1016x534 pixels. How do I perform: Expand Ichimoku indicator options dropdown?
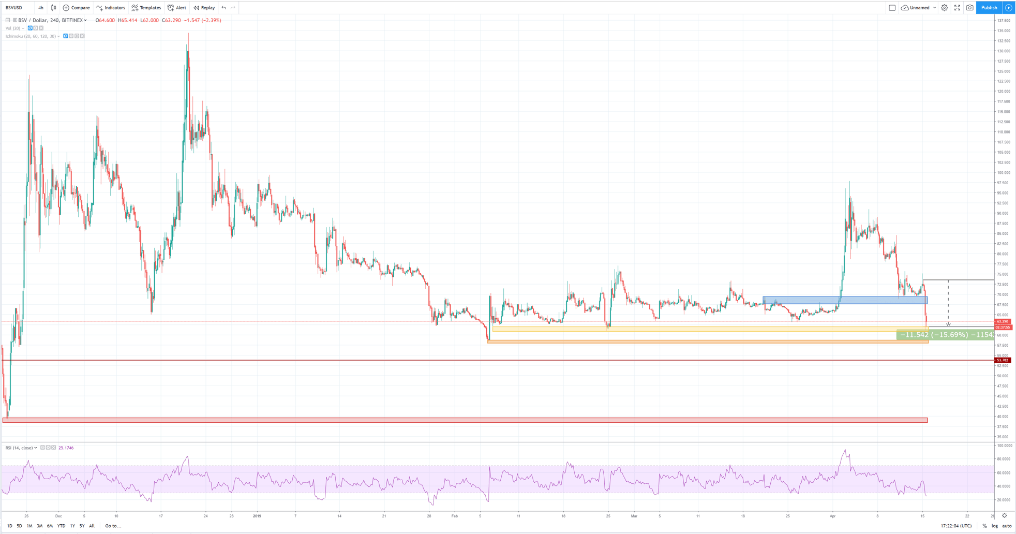58,36
